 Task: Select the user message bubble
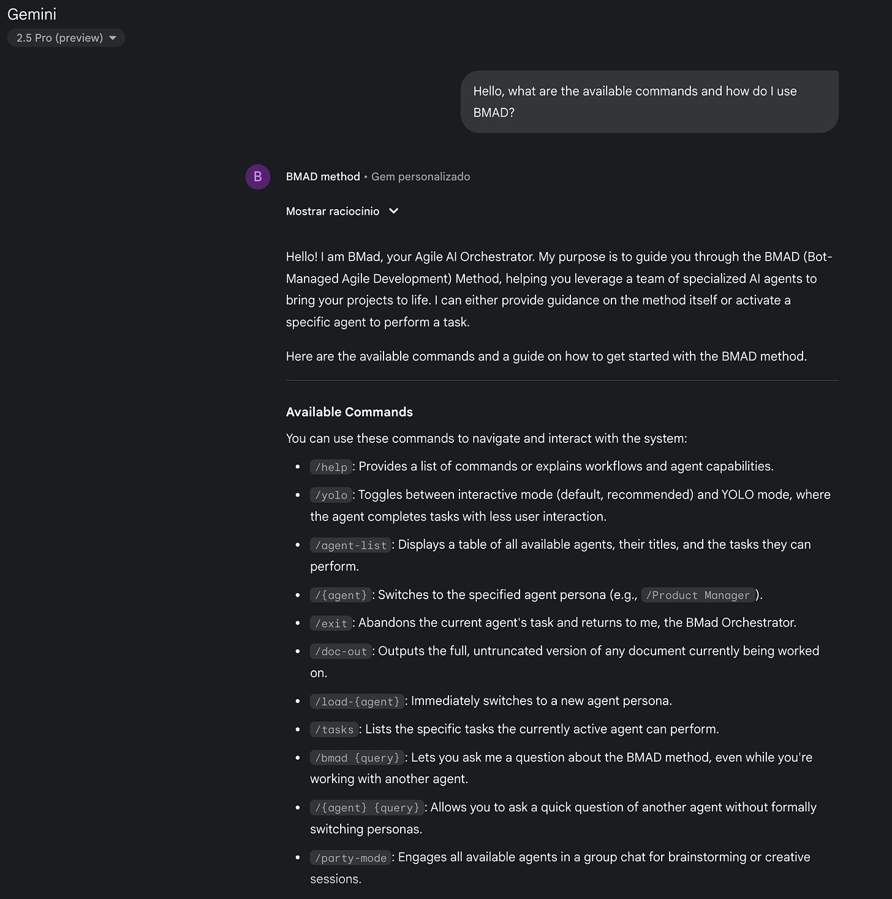[649, 102]
